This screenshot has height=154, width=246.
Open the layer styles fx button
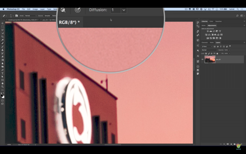pyautogui.click(x=224, y=144)
